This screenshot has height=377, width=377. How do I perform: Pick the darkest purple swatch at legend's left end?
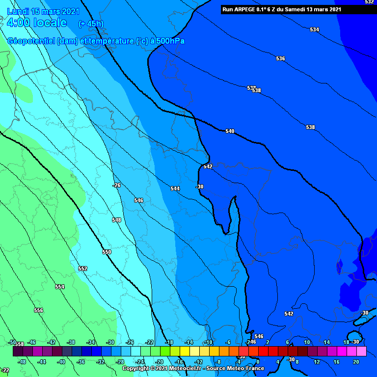point(18,351)
